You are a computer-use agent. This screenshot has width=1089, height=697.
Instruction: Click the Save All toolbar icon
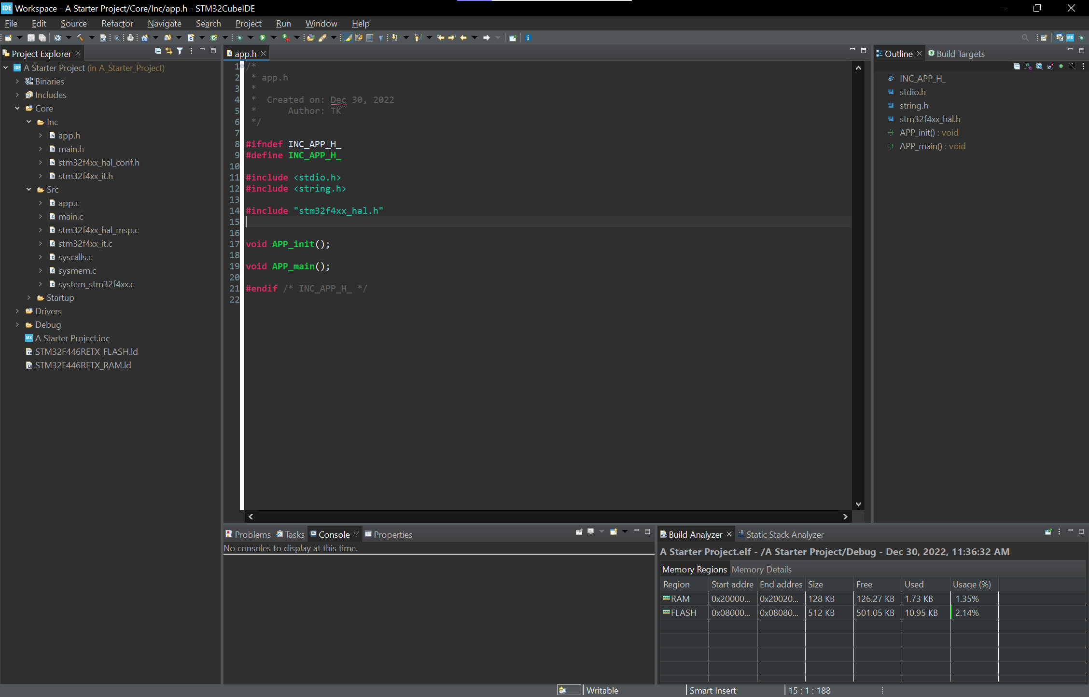point(42,38)
